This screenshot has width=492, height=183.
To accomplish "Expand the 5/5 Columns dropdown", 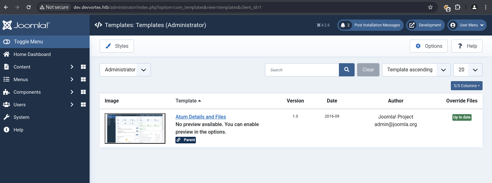I will click(x=466, y=86).
